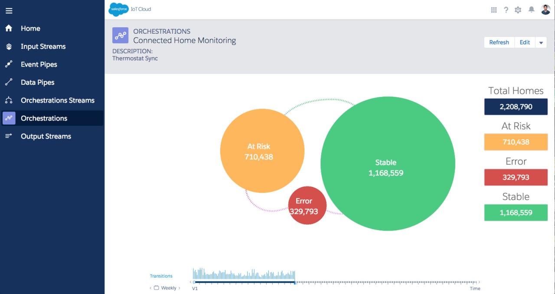
Task: Click the Orchestrations header icon
Action: 120,35
